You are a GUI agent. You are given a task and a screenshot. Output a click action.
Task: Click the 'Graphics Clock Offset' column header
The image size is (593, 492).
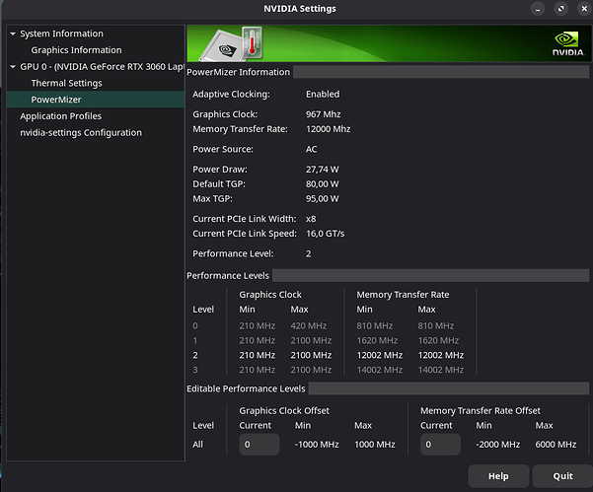point(284,411)
